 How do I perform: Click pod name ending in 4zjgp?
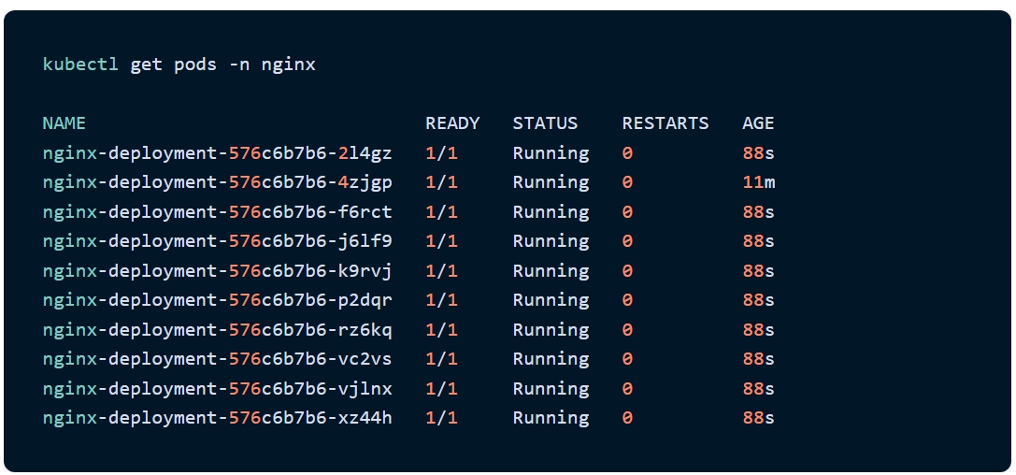217,182
